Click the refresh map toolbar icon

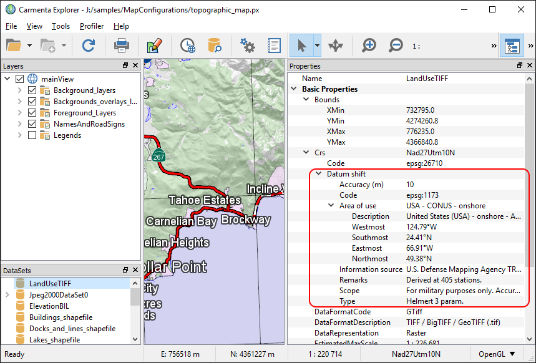pyautogui.click(x=89, y=46)
